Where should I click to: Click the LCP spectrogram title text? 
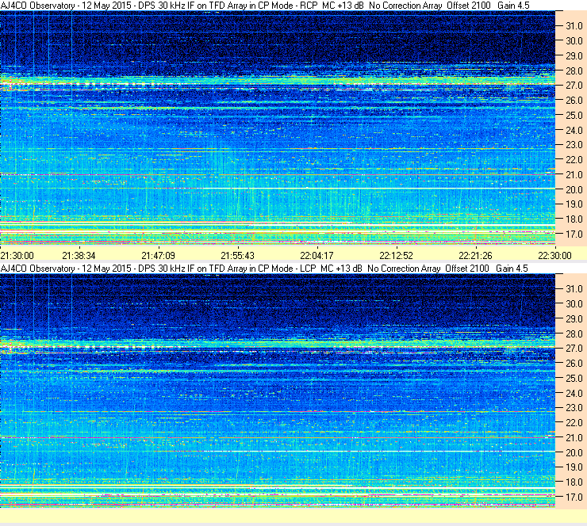(x=264, y=269)
